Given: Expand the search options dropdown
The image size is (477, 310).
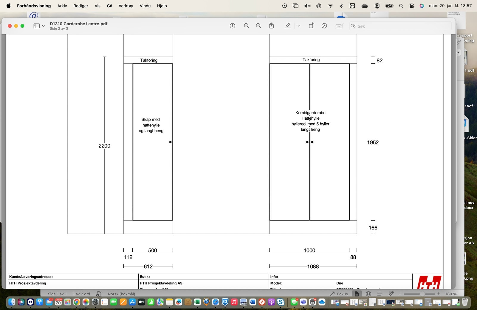Looking at the screenshot, I should click(x=353, y=26).
